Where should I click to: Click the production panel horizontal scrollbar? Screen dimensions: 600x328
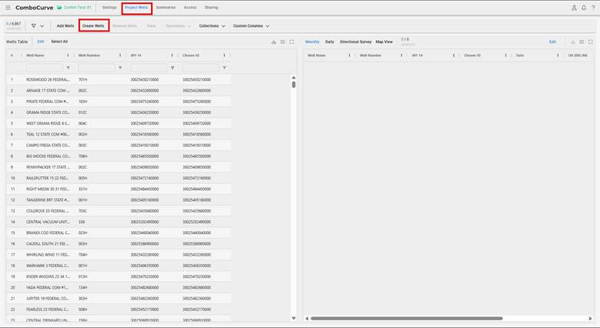pos(407,319)
